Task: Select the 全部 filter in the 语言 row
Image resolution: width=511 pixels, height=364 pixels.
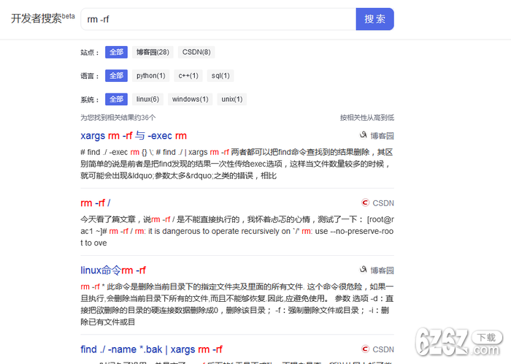Action: (116, 76)
